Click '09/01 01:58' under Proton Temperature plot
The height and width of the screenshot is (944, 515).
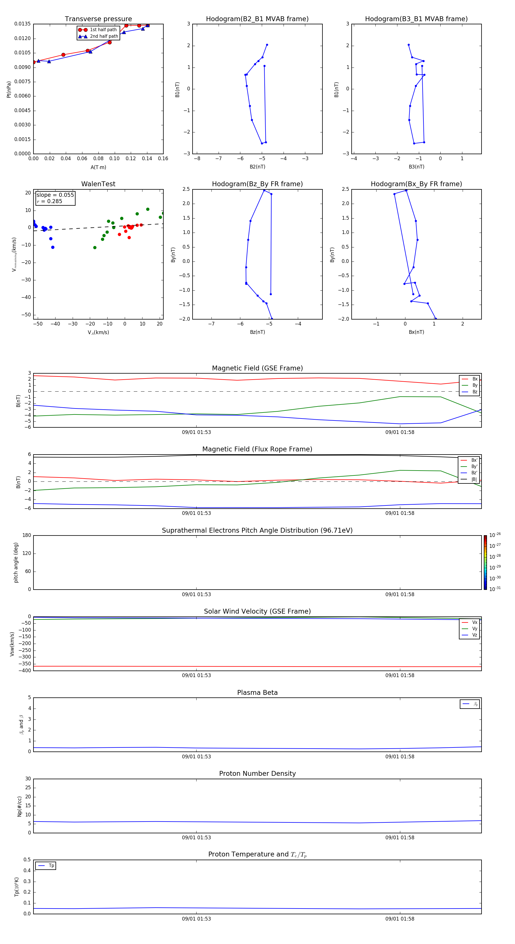(x=399, y=919)
